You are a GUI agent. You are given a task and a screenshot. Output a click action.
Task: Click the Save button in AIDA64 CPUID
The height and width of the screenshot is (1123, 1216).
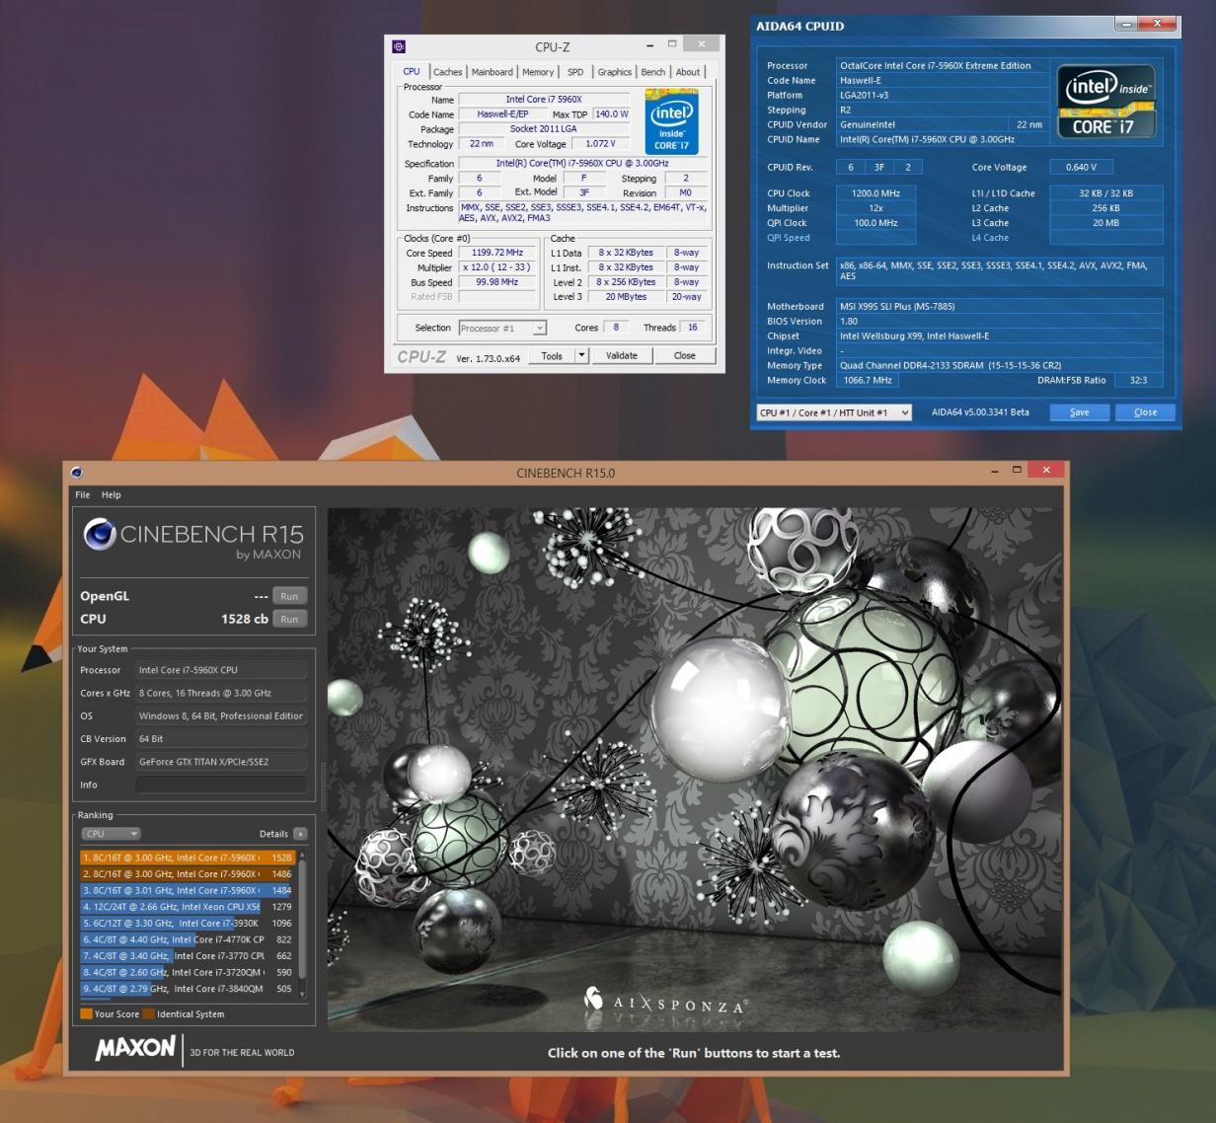tap(1080, 412)
